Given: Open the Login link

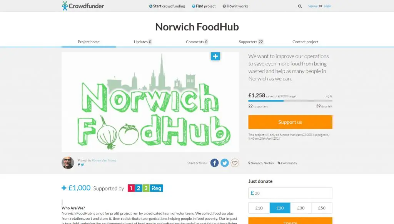Looking at the screenshot, I should [x=327, y=6].
